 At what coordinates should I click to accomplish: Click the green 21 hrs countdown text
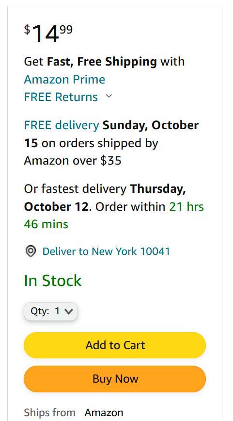(186, 207)
